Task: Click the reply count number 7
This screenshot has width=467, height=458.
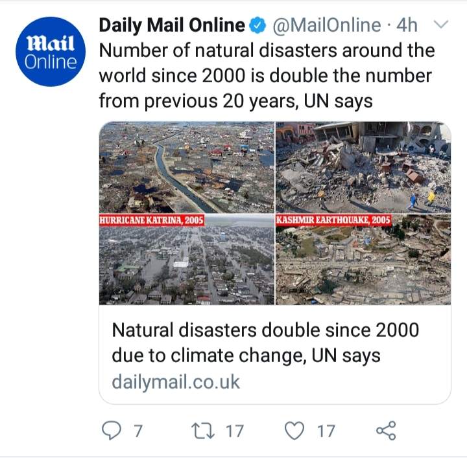Action: pos(138,431)
